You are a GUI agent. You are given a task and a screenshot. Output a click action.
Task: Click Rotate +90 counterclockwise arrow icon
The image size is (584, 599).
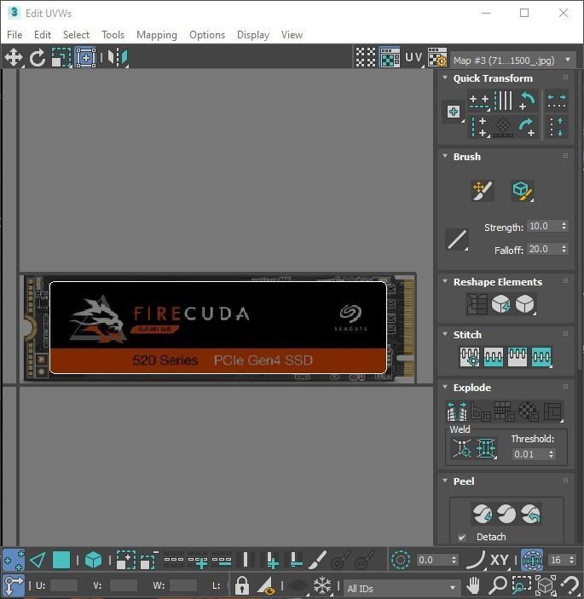[528, 101]
